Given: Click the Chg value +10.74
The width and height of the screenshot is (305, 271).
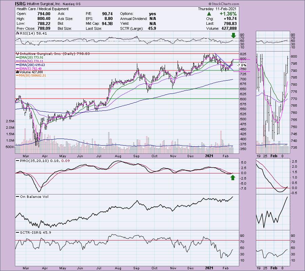Looking at the screenshot, I should (x=230, y=19).
